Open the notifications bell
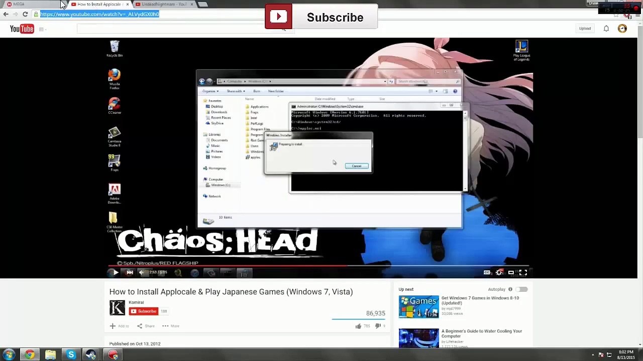 (x=606, y=29)
